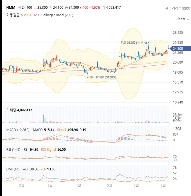Click the 4월 date axis label
The image size is (191, 196).
[x=78, y=185]
